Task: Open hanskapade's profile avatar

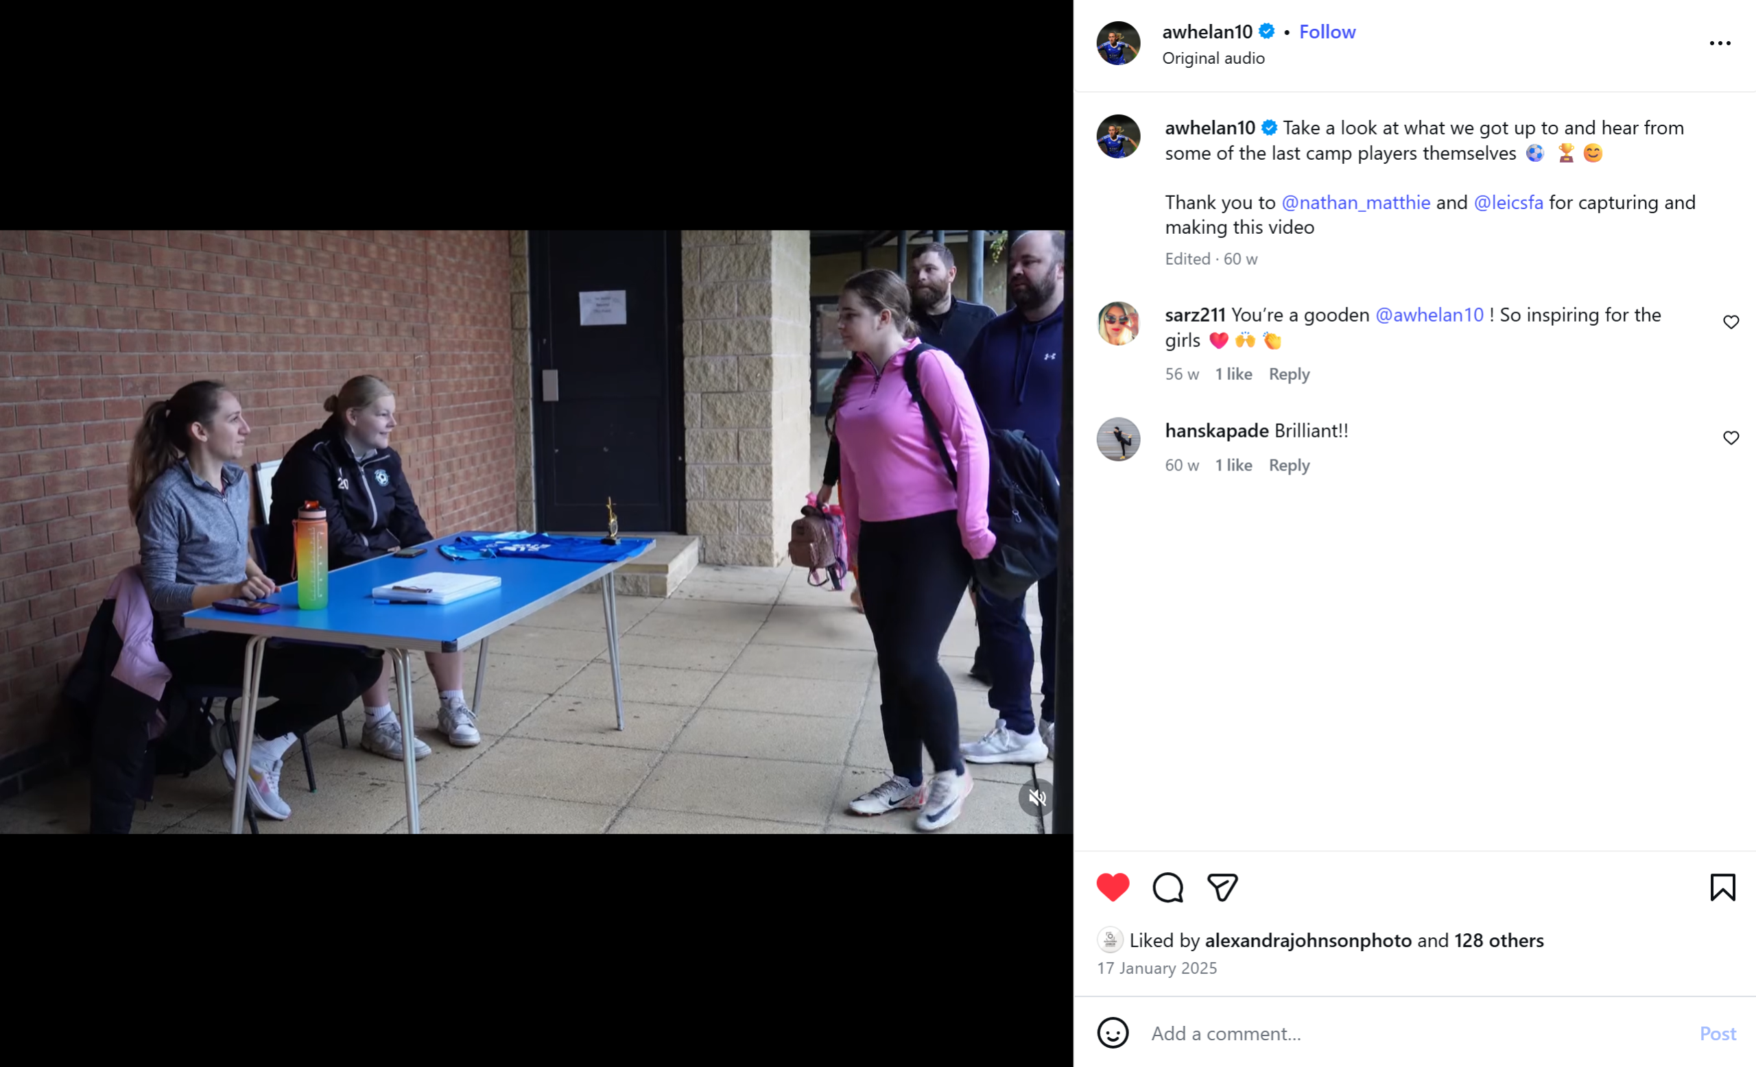Action: (1118, 439)
